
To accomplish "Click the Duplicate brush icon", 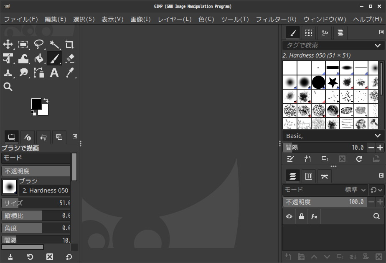I will (x=325, y=159).
